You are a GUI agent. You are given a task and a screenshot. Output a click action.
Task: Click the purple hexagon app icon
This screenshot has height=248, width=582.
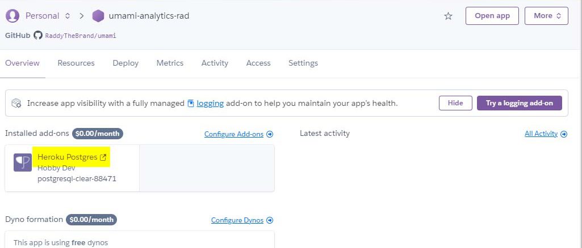(x=98, y=16)
